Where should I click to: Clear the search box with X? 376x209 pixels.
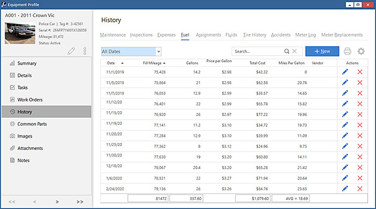294,51
